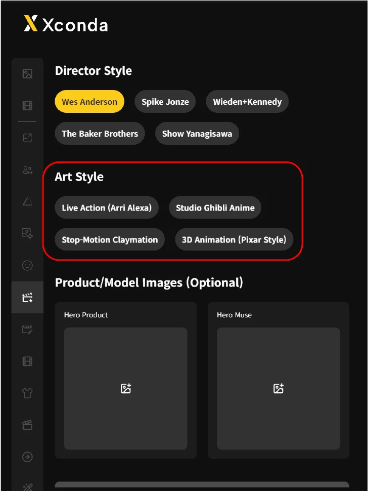Open the image with sparkle sidebar icon
368x494 pixels.
pyautogui.click(x=27, y=233)
